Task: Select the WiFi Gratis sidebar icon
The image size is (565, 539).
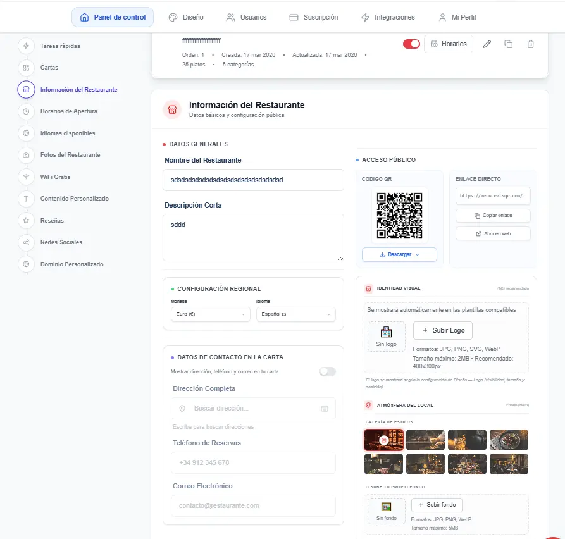Action: (x=26, y=177)
